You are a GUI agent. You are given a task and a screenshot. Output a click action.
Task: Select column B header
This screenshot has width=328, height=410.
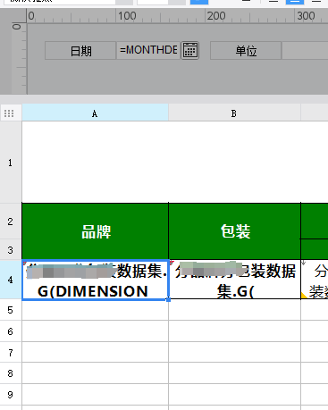[x=234, y=113]
